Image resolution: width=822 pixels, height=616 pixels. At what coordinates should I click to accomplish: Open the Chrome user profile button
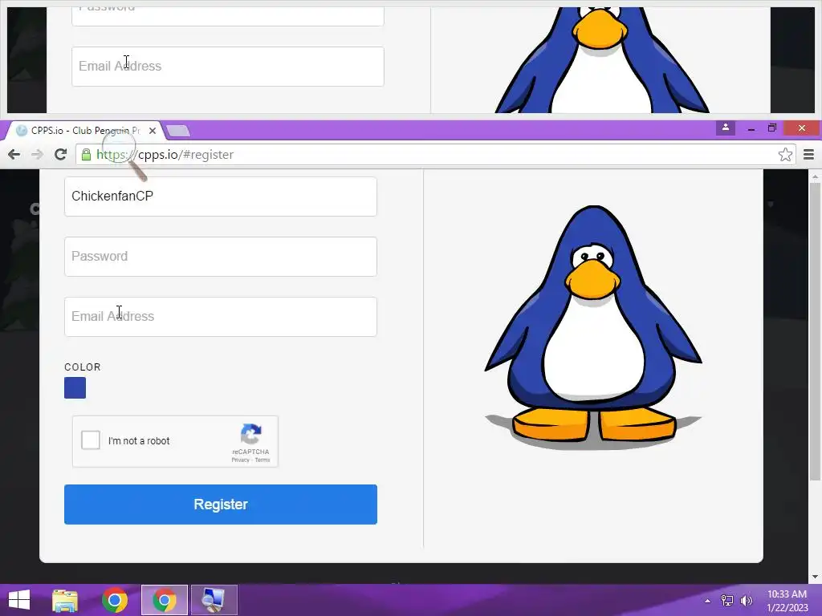coord(726,128)
